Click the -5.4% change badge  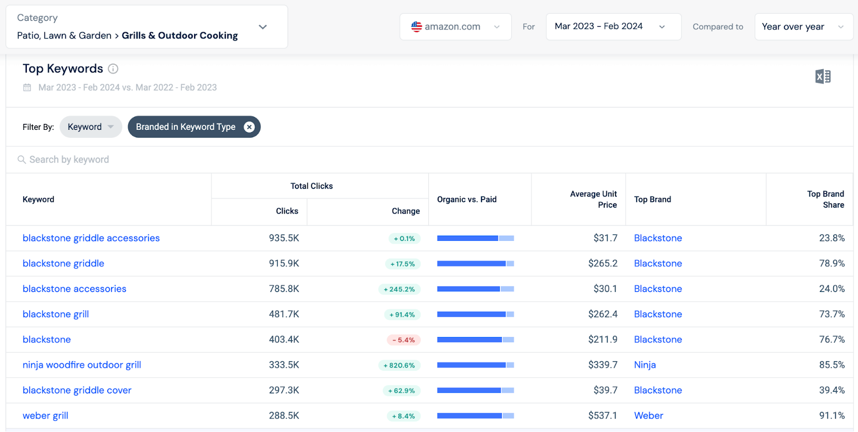point(404,340)
